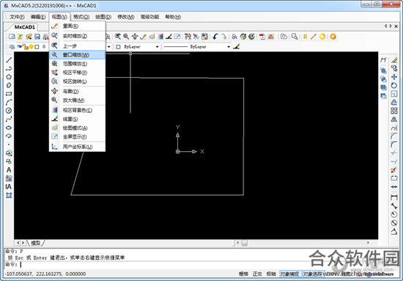Toggle 极轴 polar mode in status bar
403x281 pixels.
pos(271,274)
